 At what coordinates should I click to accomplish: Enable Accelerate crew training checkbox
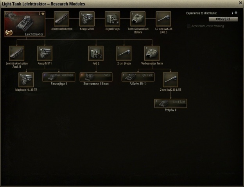(x=188, y=26)
